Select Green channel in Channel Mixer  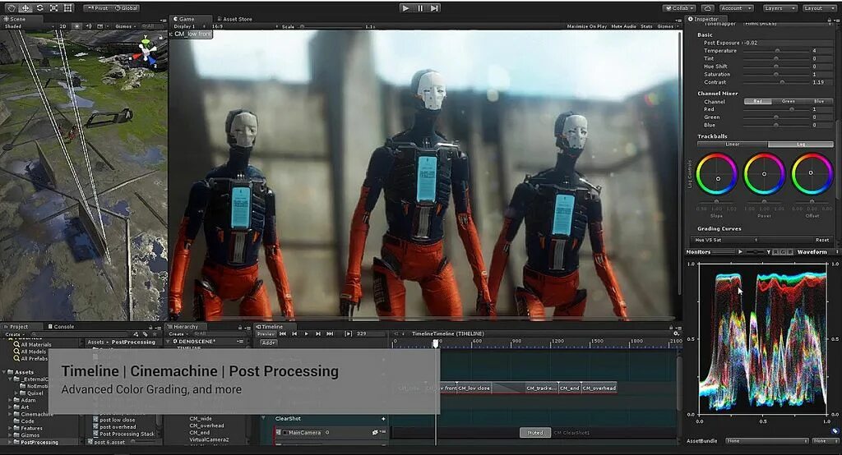click(789, 101)
